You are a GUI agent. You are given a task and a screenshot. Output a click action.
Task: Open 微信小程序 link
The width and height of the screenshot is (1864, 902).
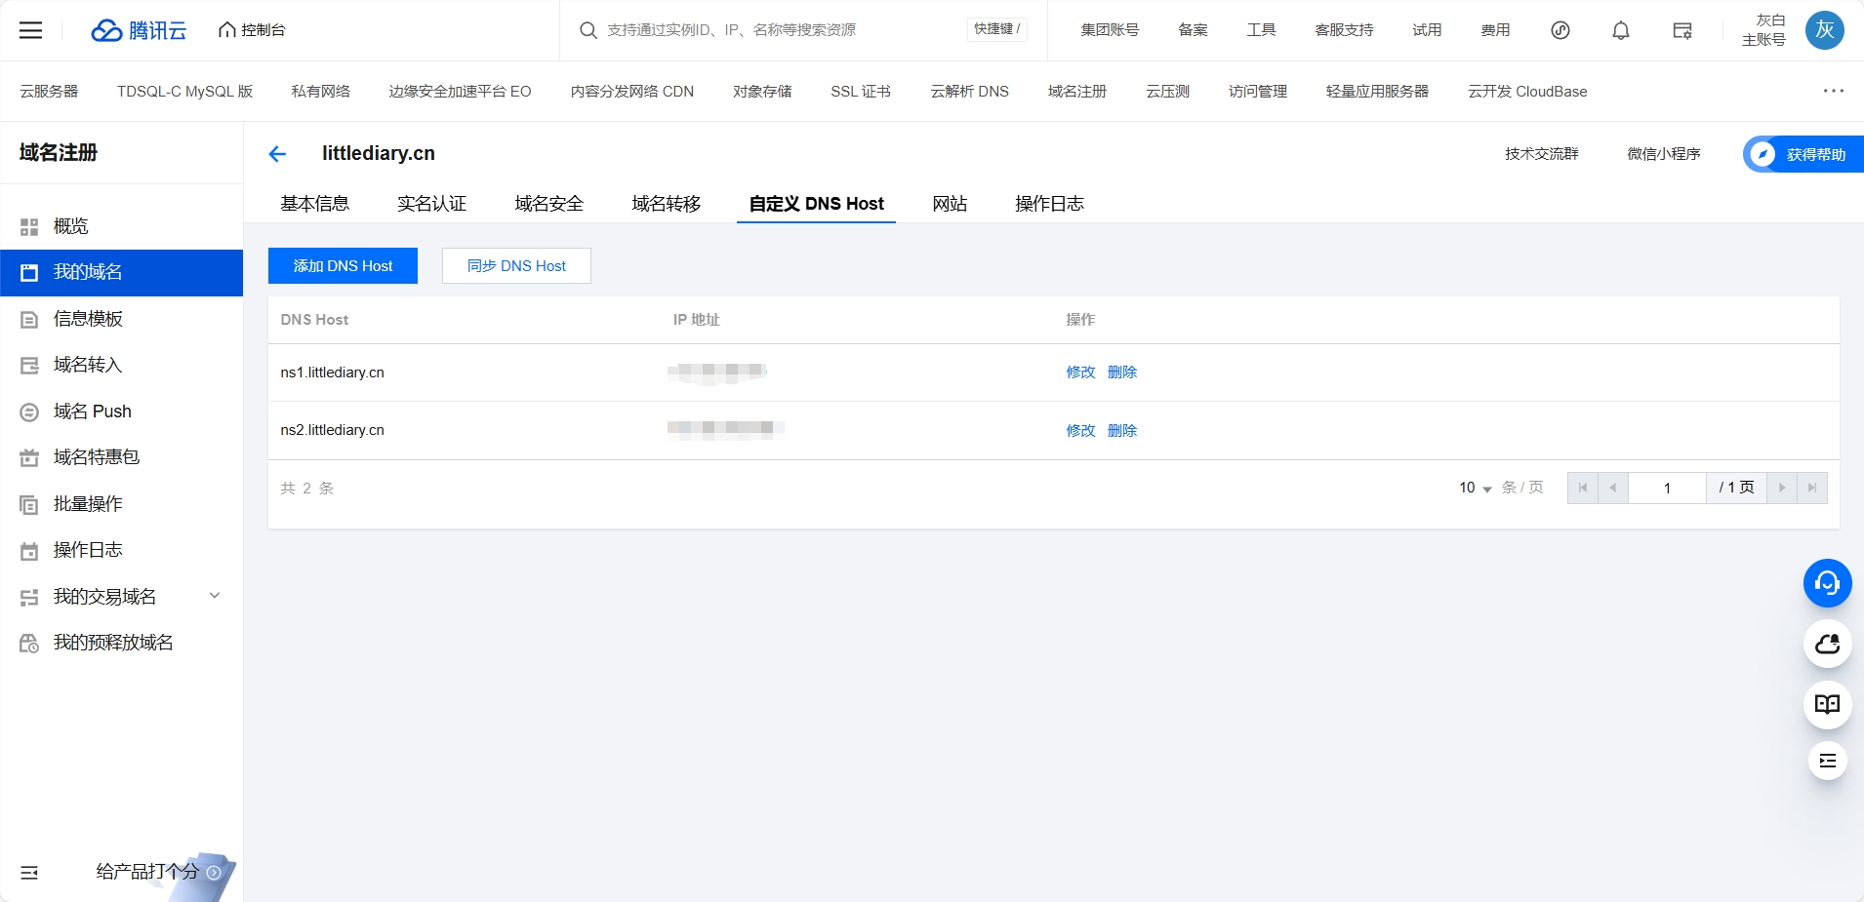pyautogui.click(x=1663, y=154)
